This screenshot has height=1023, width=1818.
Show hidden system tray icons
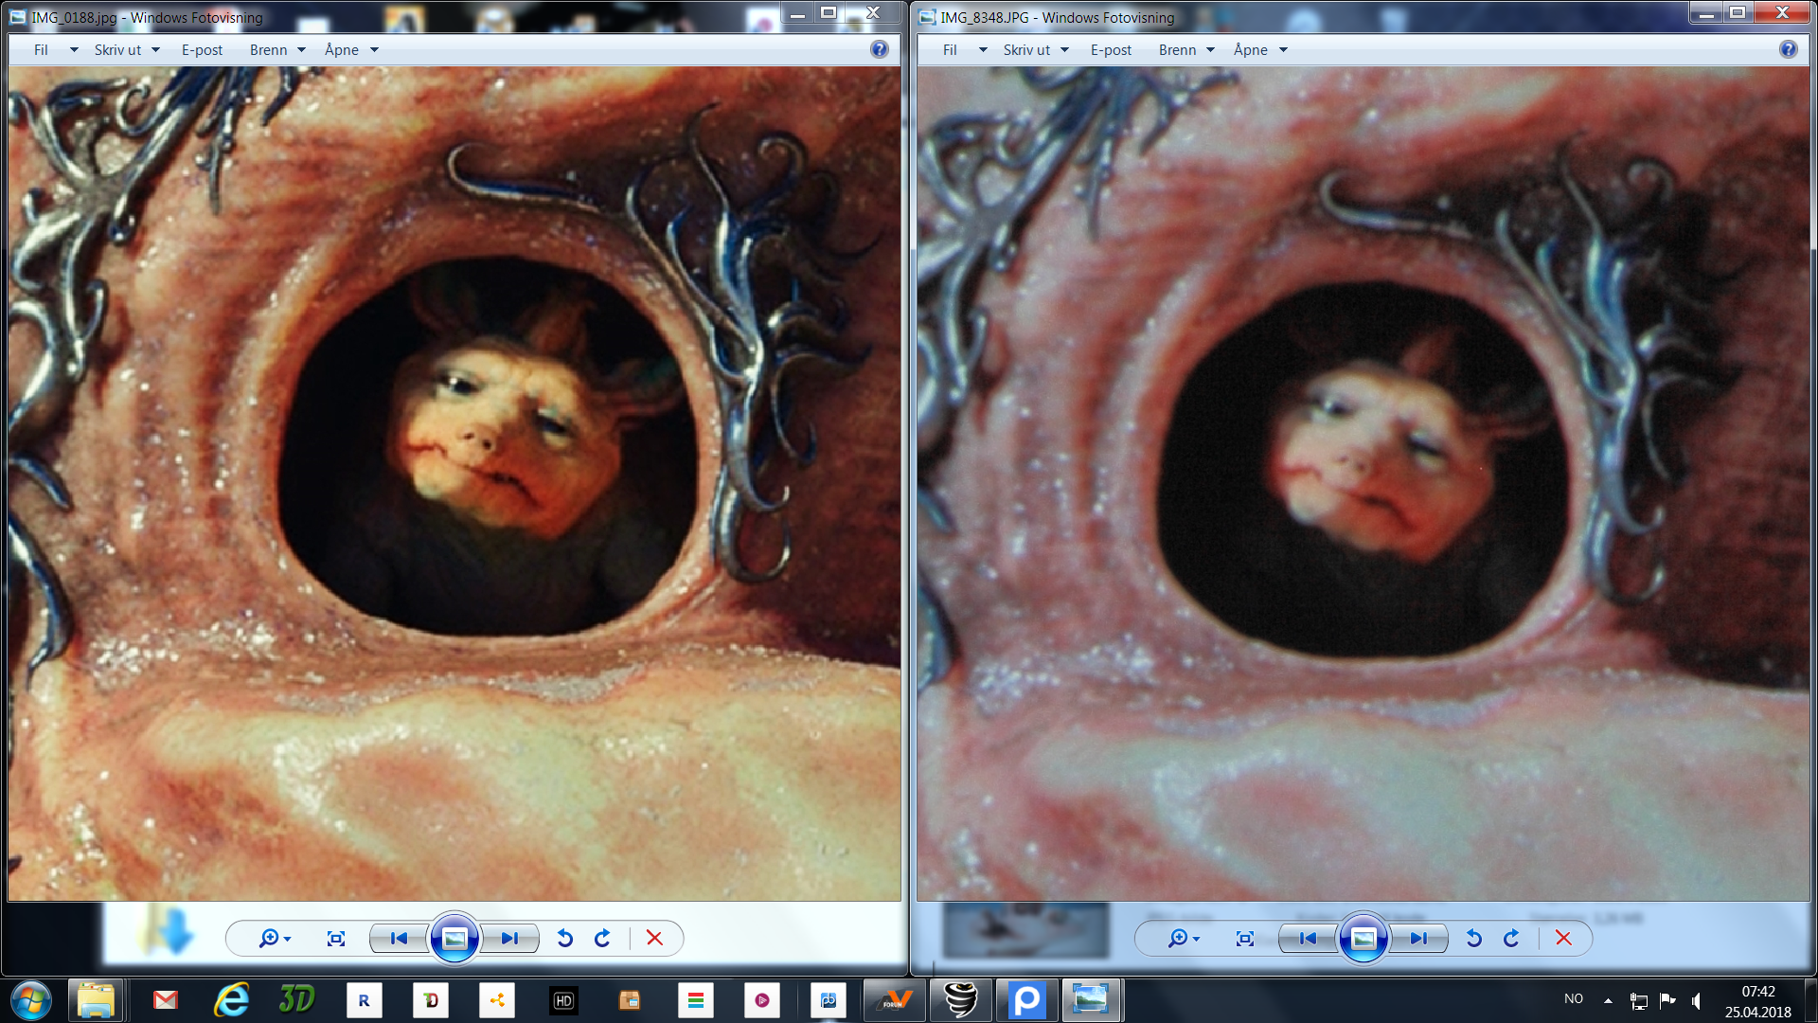(x=1608, y=1000)
